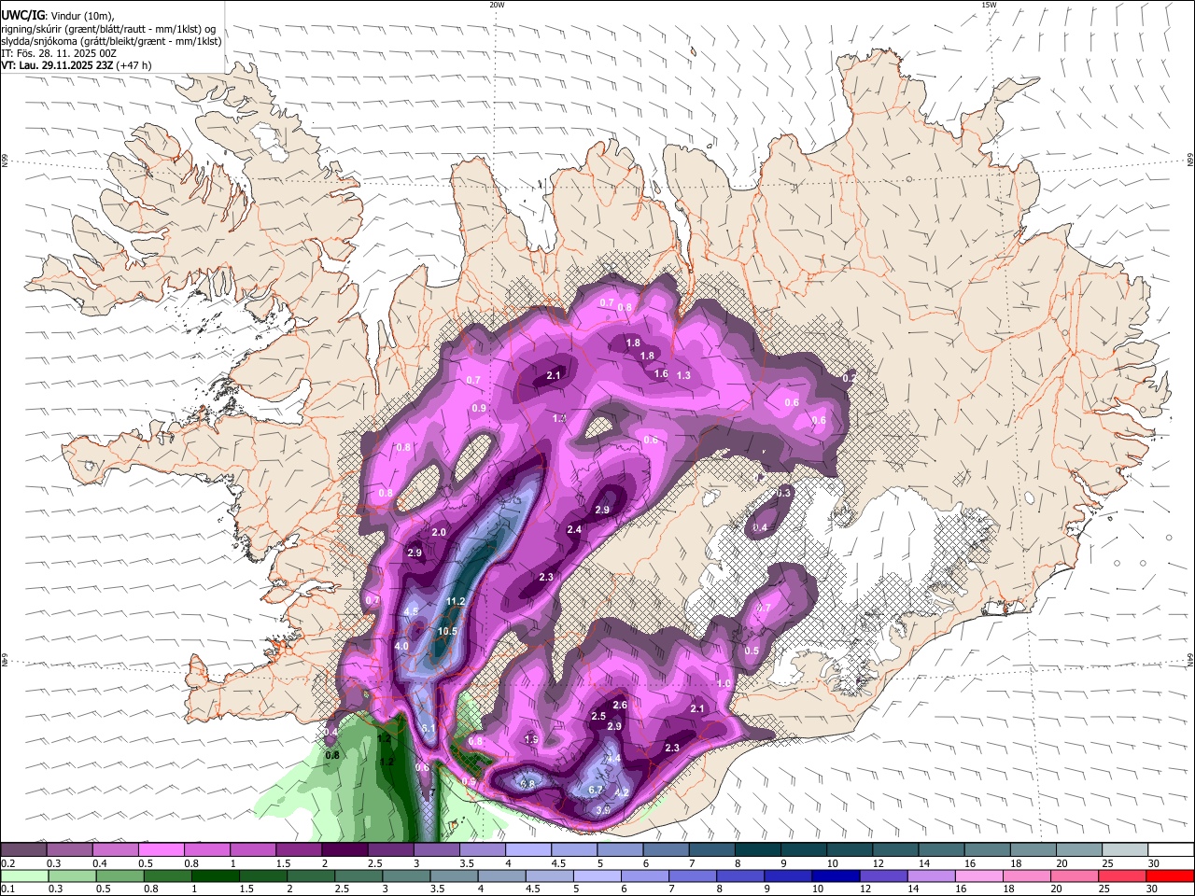
Task: Select the "10.5" precipitation value on map
Action: [x=448, y=631]
